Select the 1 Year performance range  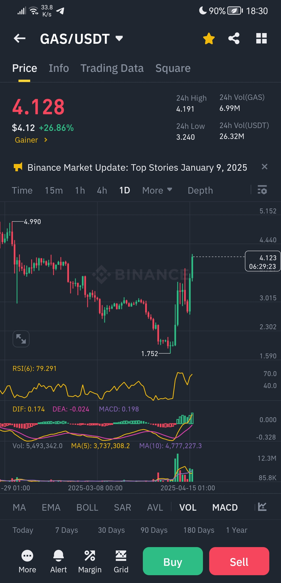point(237,530)
